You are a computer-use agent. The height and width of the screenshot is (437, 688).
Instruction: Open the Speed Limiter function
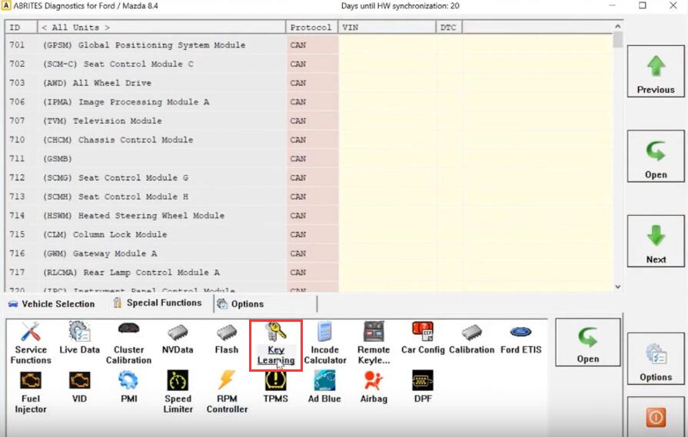click(178, 392)
